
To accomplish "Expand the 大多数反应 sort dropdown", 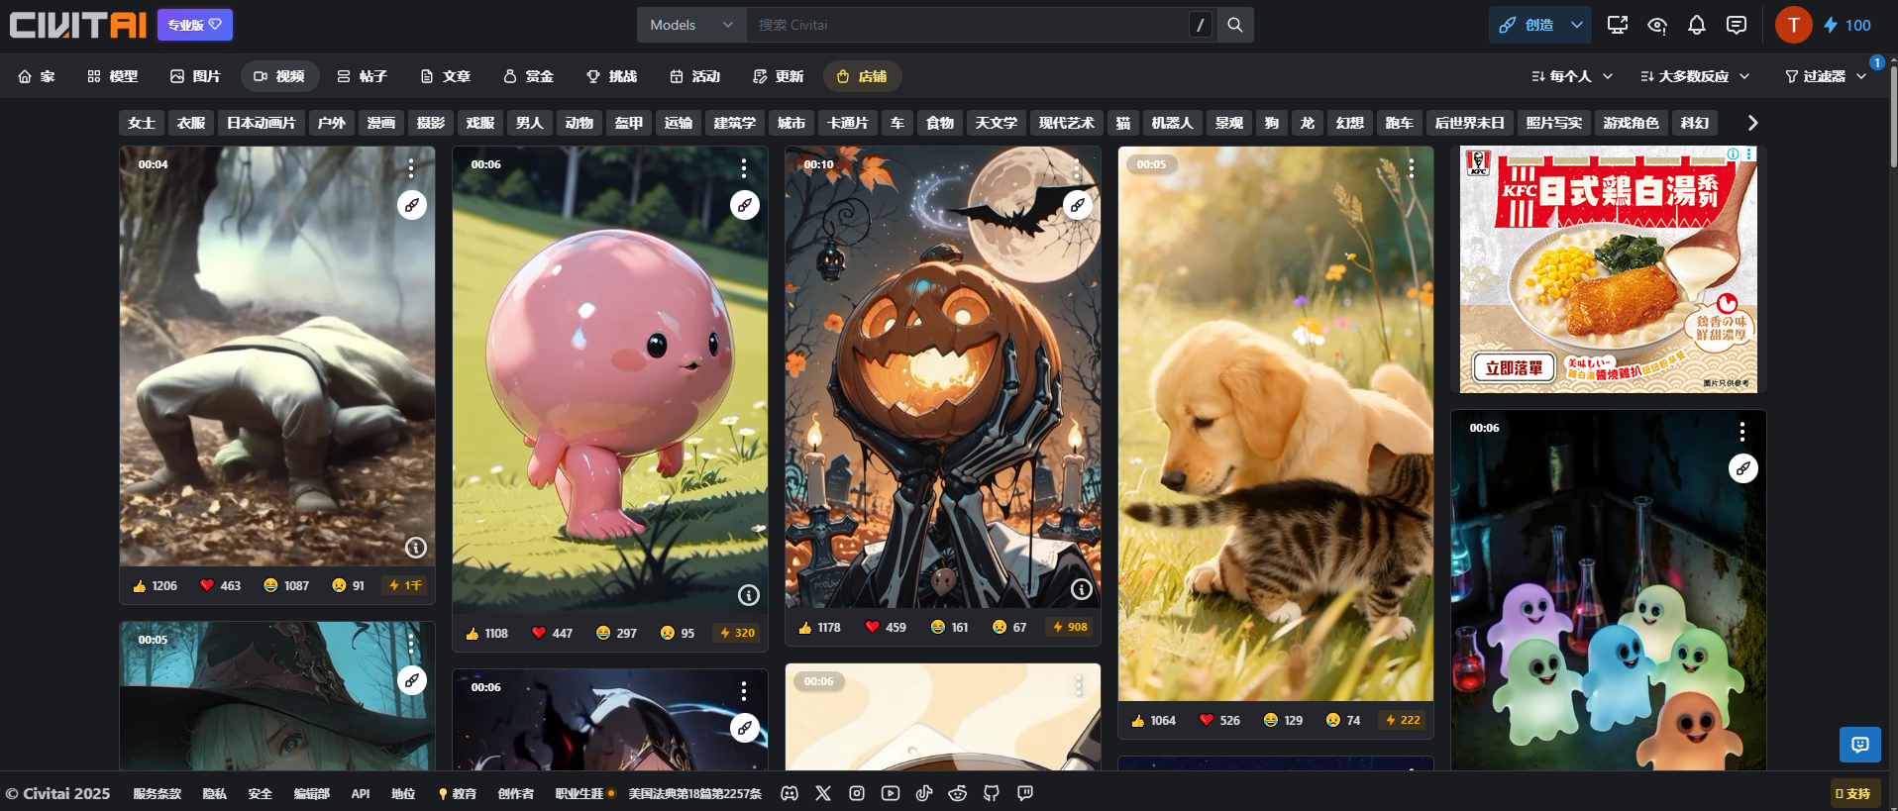I will tap(1695, 76).
